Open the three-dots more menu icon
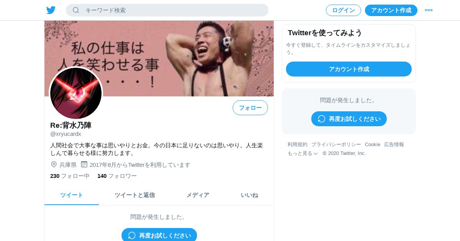The height and width of the screenshot is (241, 460). tap(429, 10)
